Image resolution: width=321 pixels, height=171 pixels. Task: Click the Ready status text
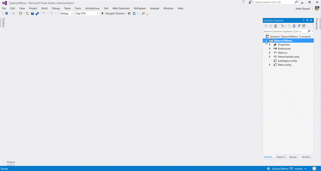point(4,169)
